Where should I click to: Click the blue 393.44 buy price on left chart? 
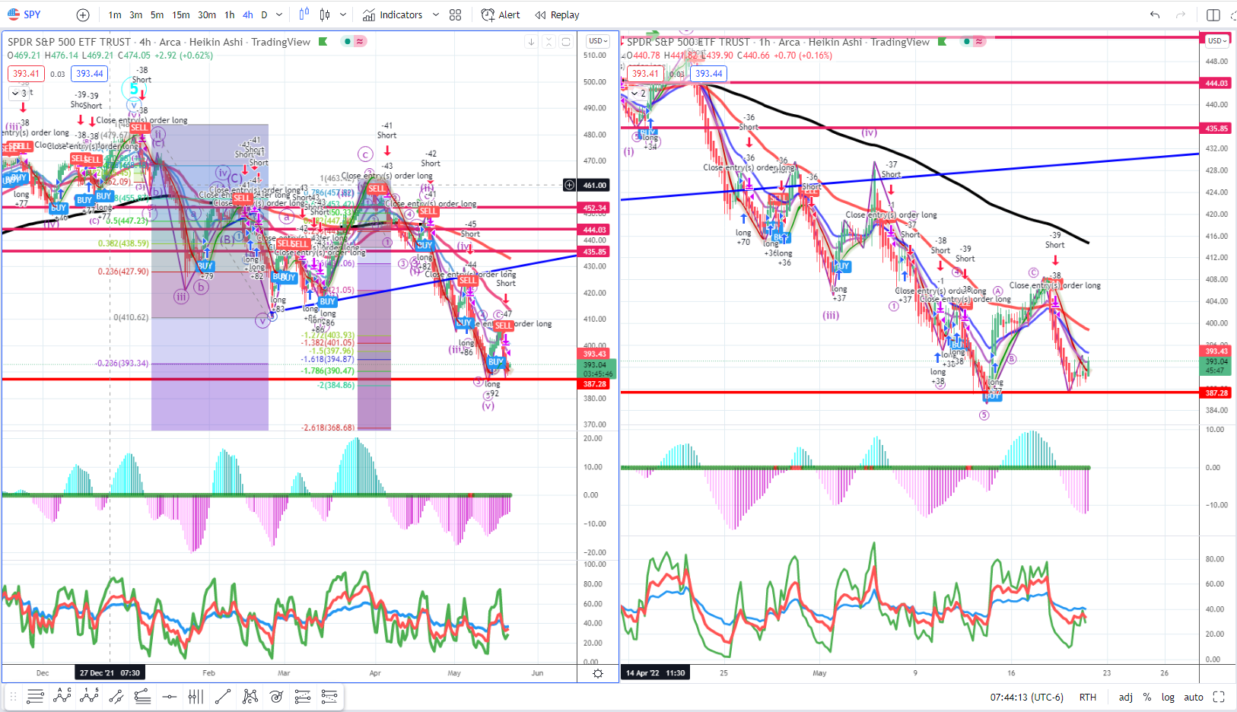tap(90, 74)
